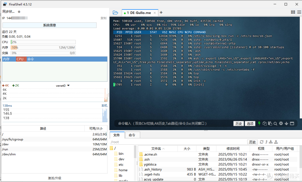Click the terminal search magnifier icon
302x182 pixels.
click(x=275, y=123)
